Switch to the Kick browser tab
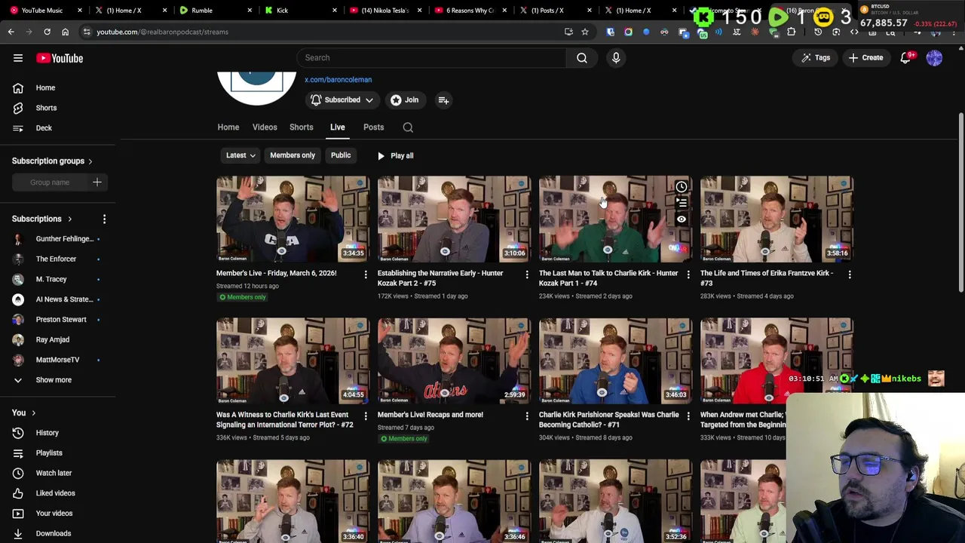Viewport: 965px width, 543px height. (x=300, y=11)
